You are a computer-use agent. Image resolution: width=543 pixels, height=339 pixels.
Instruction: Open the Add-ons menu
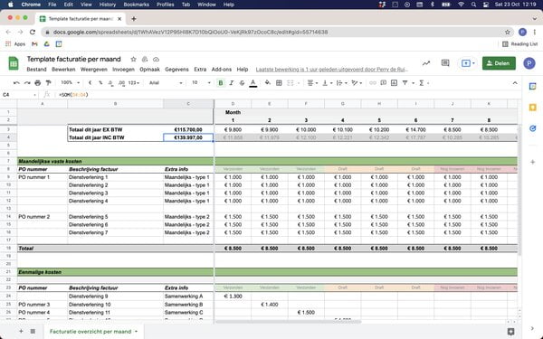pos(222,70)
